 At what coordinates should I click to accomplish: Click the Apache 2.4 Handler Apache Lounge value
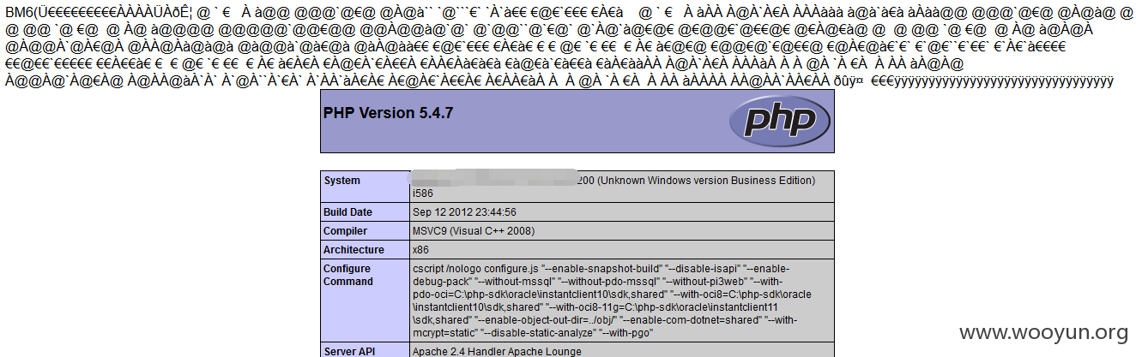(497, 352)
